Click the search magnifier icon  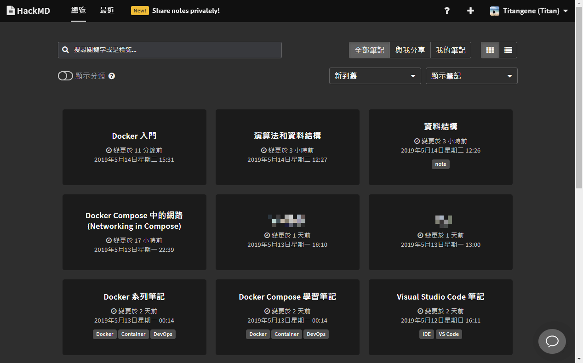tap(66, 50)
